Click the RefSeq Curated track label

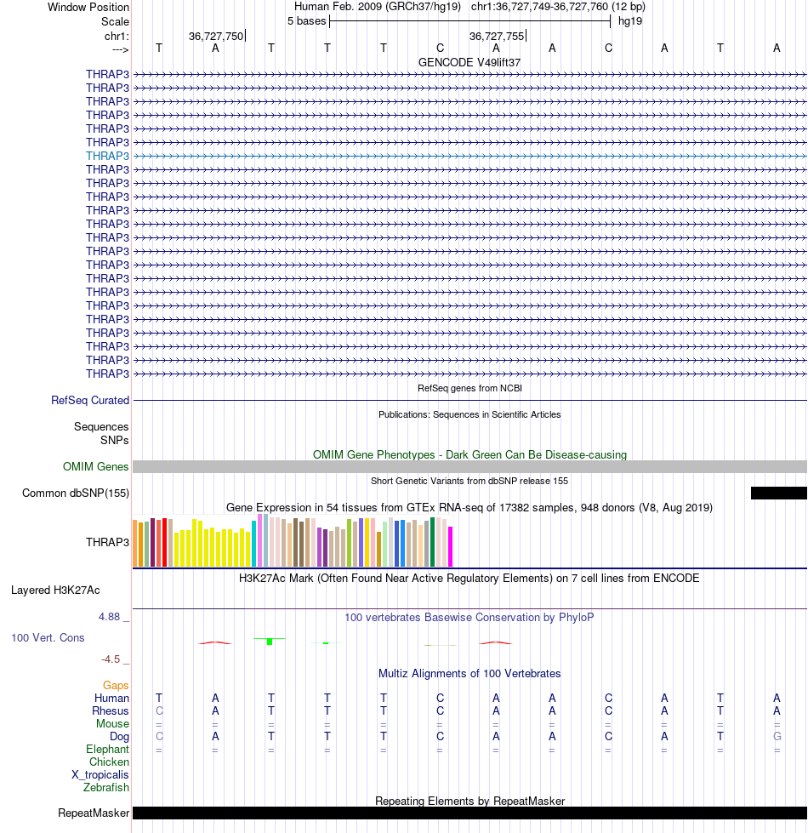point(90,400)
